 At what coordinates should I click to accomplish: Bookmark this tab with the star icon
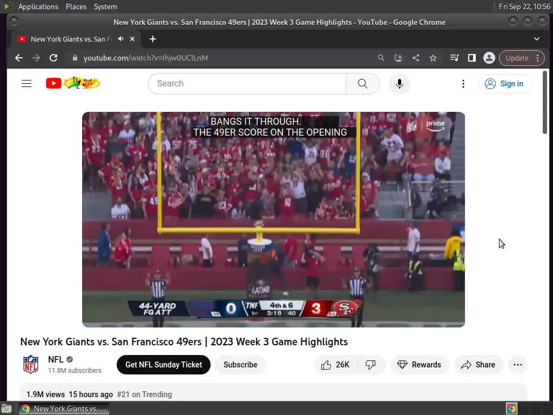[x=433, y=58]
